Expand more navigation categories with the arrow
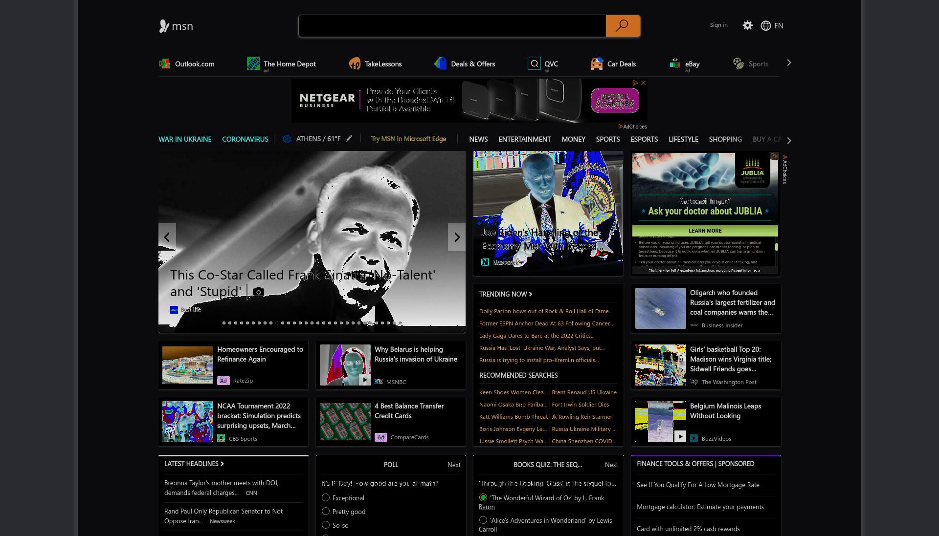 [x=788, y=140]
